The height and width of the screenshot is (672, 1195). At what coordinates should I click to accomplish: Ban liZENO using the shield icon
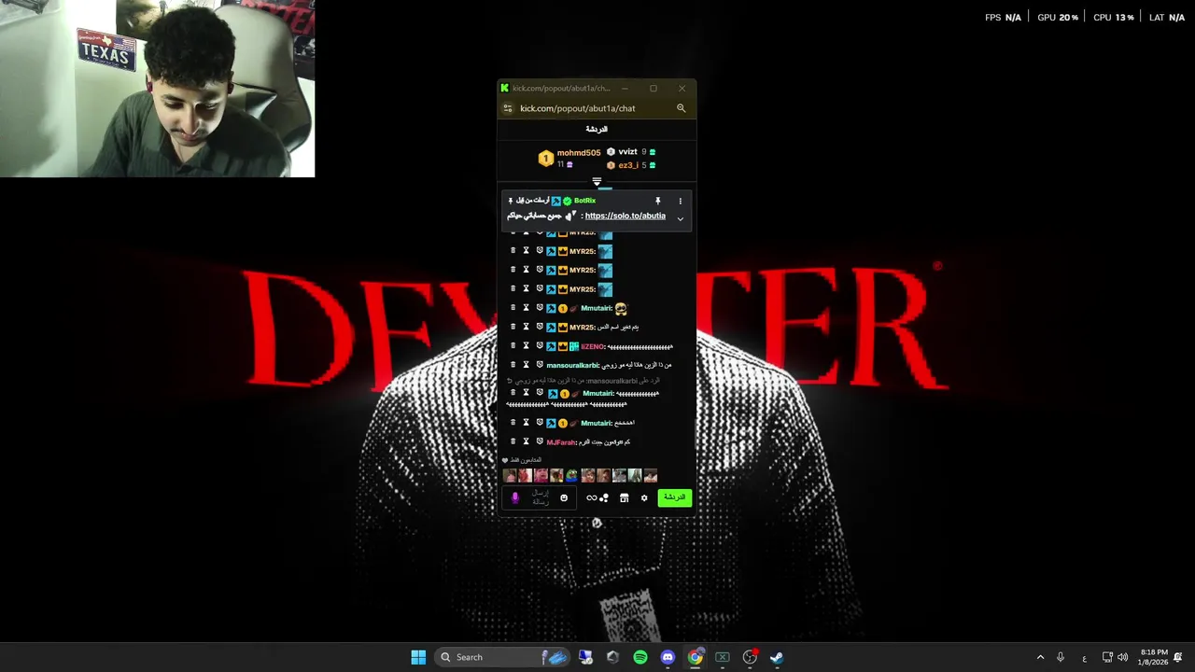pos(540,345)
